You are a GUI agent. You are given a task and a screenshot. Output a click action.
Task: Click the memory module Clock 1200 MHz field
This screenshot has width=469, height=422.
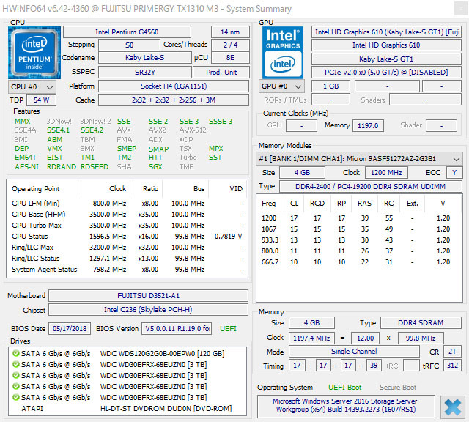(386, 173)
